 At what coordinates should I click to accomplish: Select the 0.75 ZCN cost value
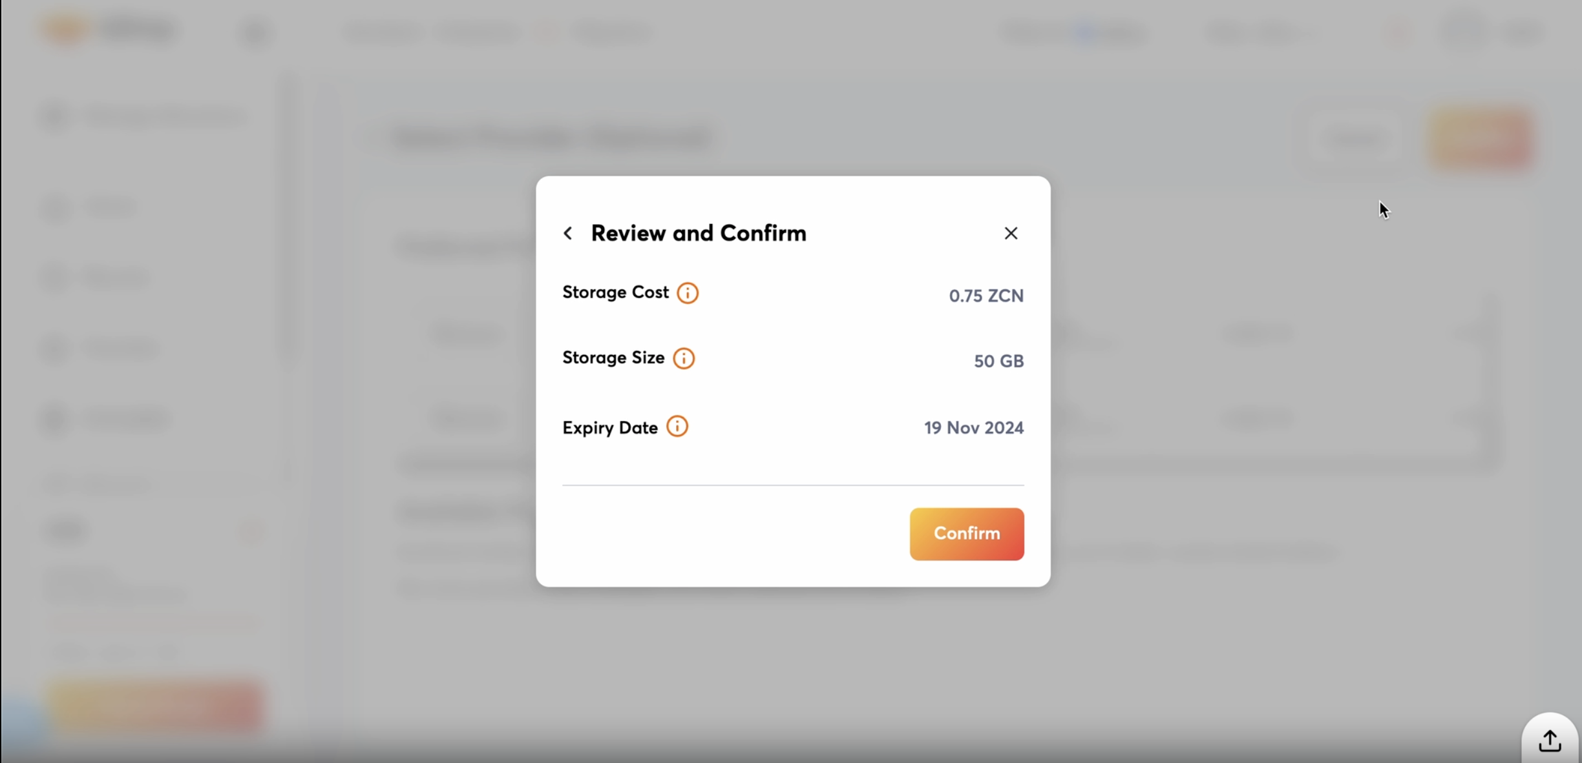point(986,296)
